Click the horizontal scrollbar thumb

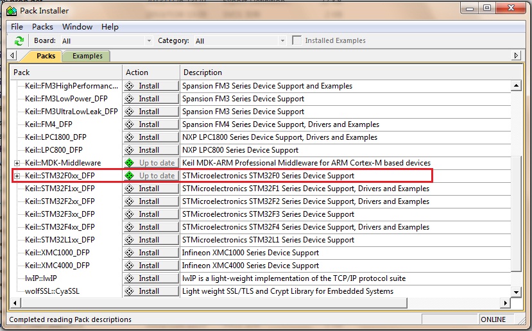(x=213, y=303)
